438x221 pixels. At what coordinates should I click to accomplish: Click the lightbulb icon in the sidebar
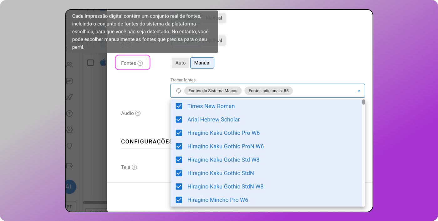click(69, 146)
